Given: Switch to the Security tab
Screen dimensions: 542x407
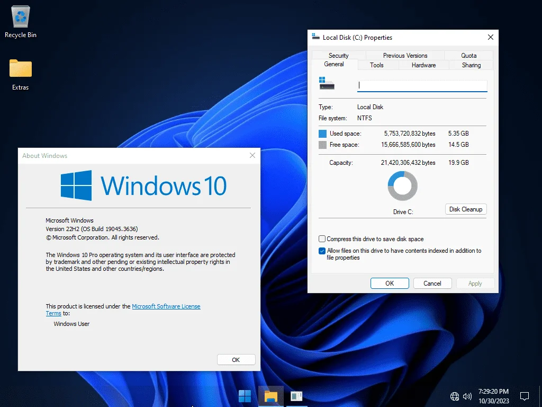Looking at the screenshot, I should (338, 55).
